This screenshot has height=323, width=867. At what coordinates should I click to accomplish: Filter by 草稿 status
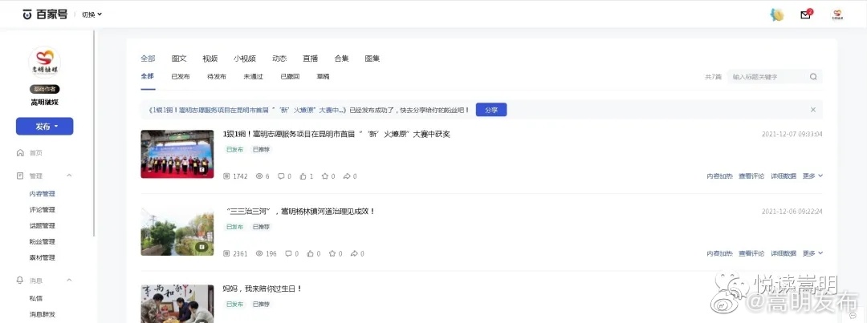[323, 77]
